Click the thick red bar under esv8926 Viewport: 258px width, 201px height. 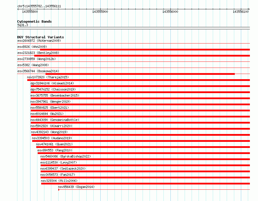pos(145,50)
